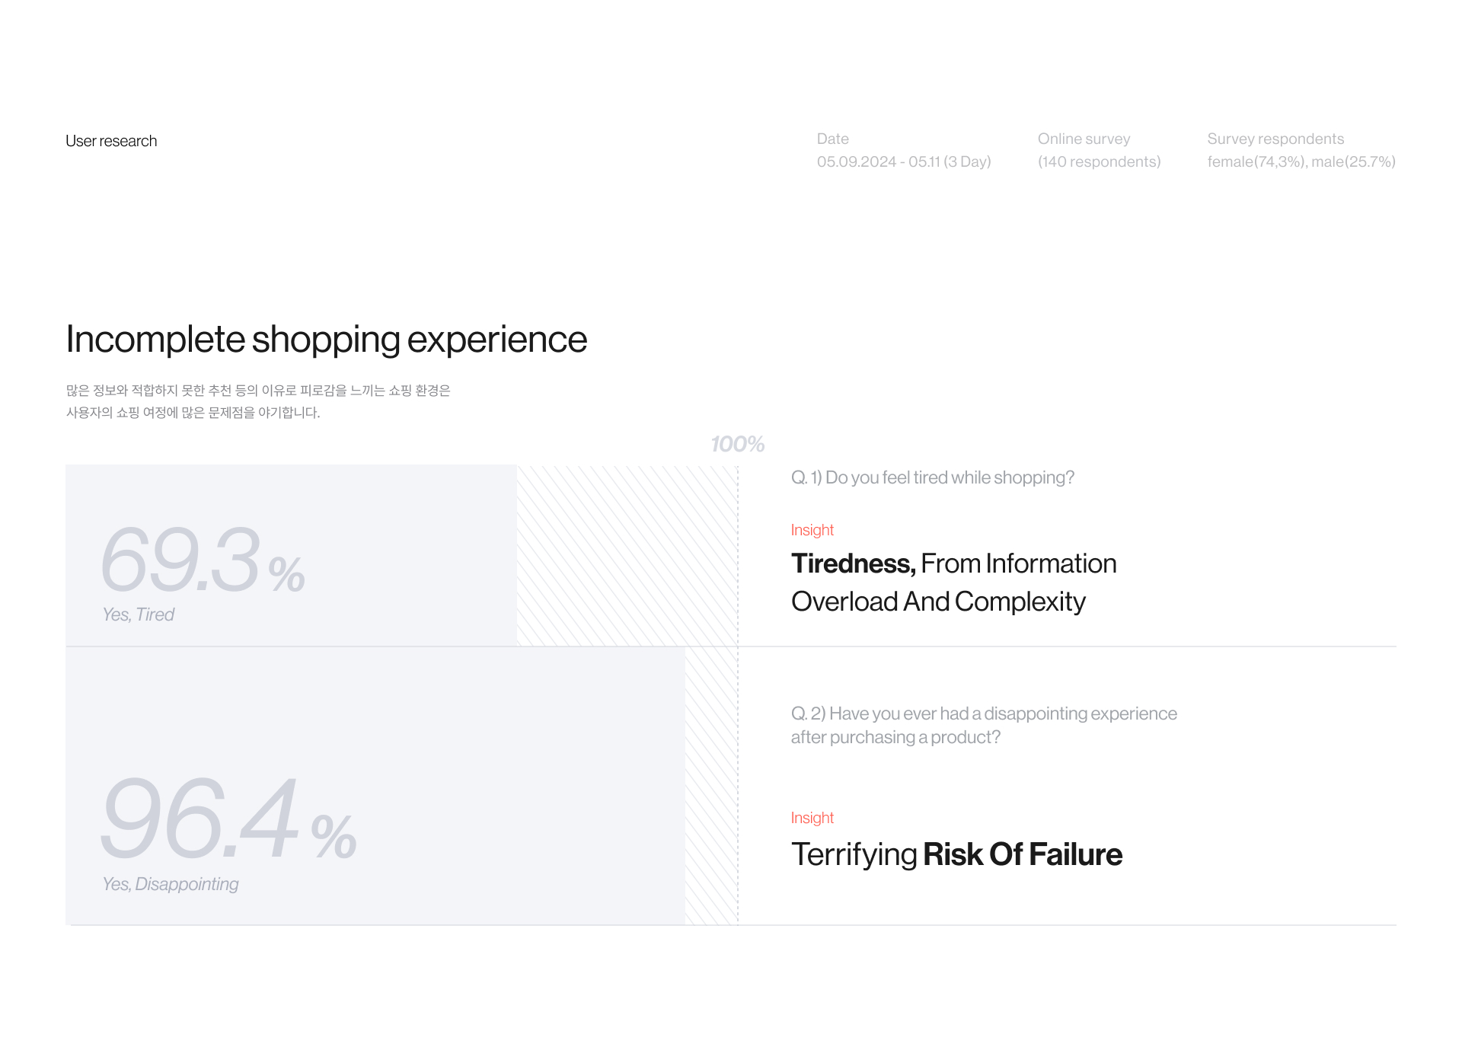Click the second red 'Insight' label
This screenshot has width=1462, height=1047.
812,818
